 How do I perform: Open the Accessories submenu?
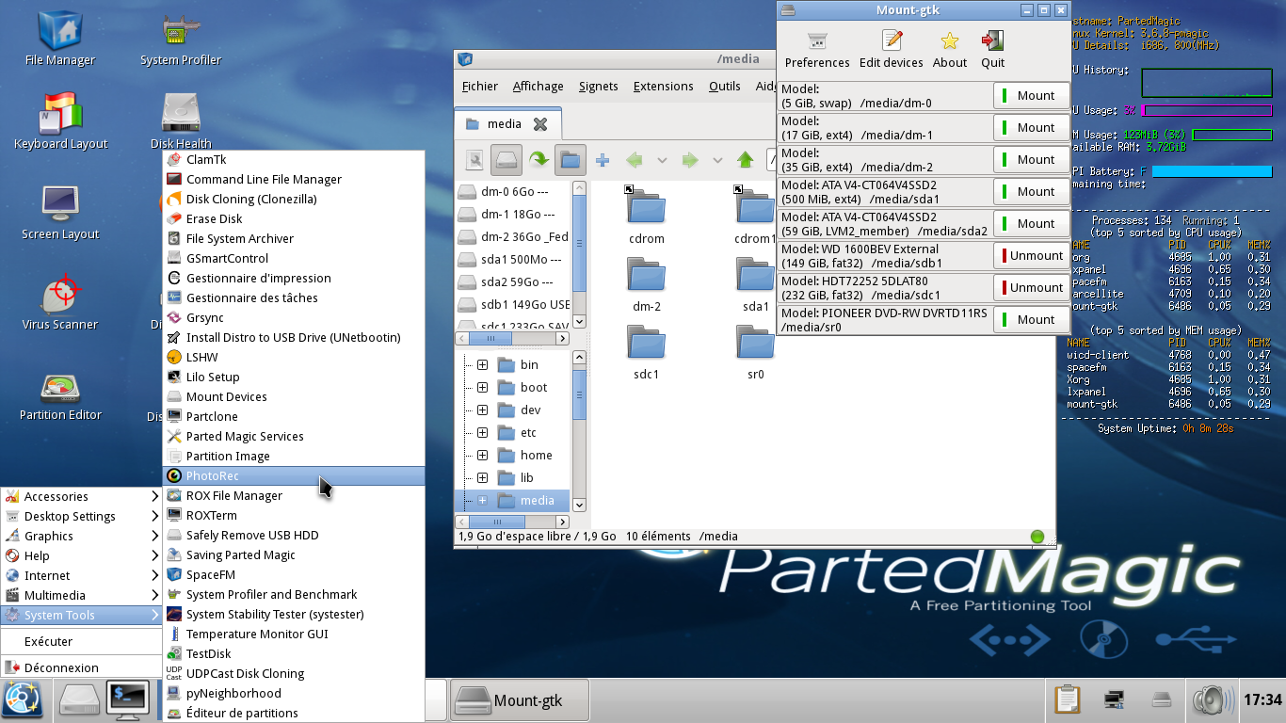[82, 496]
